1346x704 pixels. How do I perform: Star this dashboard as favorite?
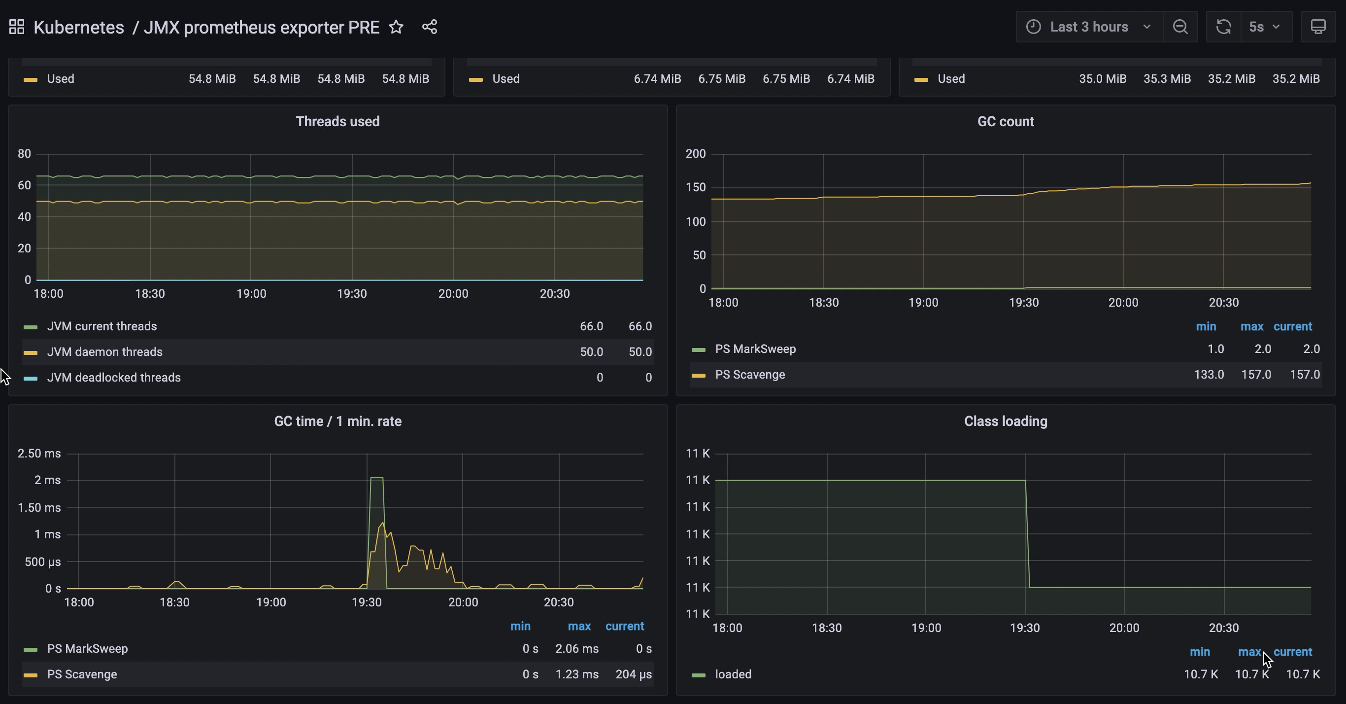396,27
